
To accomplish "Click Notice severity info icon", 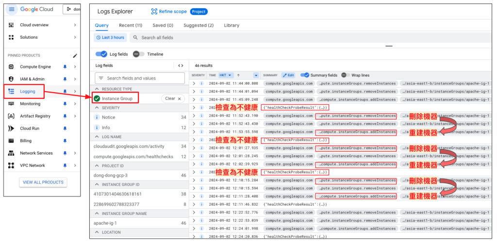I will (x=97, y=117).
